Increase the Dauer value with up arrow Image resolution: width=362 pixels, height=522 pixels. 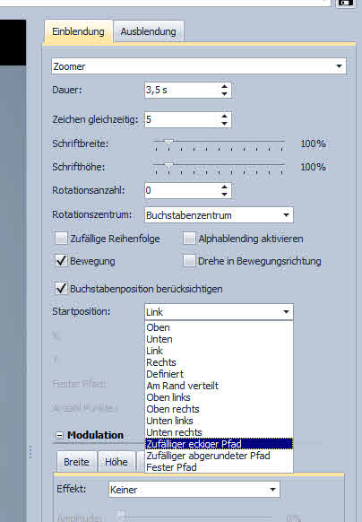[225, 87]
